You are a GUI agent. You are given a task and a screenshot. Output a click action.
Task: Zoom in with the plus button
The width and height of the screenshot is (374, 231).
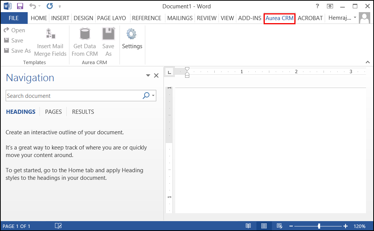click(346, 226)
